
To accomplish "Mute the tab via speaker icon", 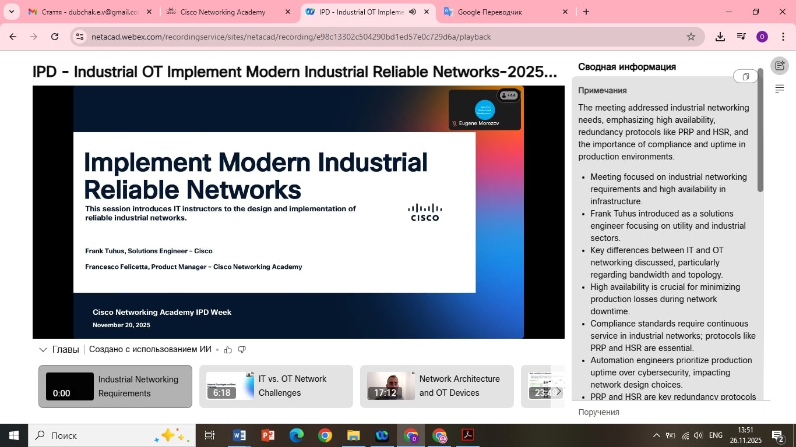I will [413, 12].
